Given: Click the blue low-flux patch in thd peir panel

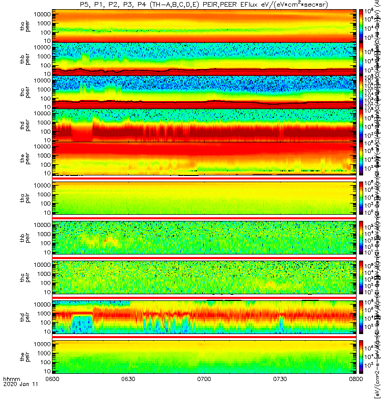Looking at the screenshot, I should (83, 324).
